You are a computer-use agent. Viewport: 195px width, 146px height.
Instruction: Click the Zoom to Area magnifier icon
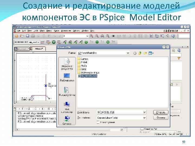(x=102, y=36)
